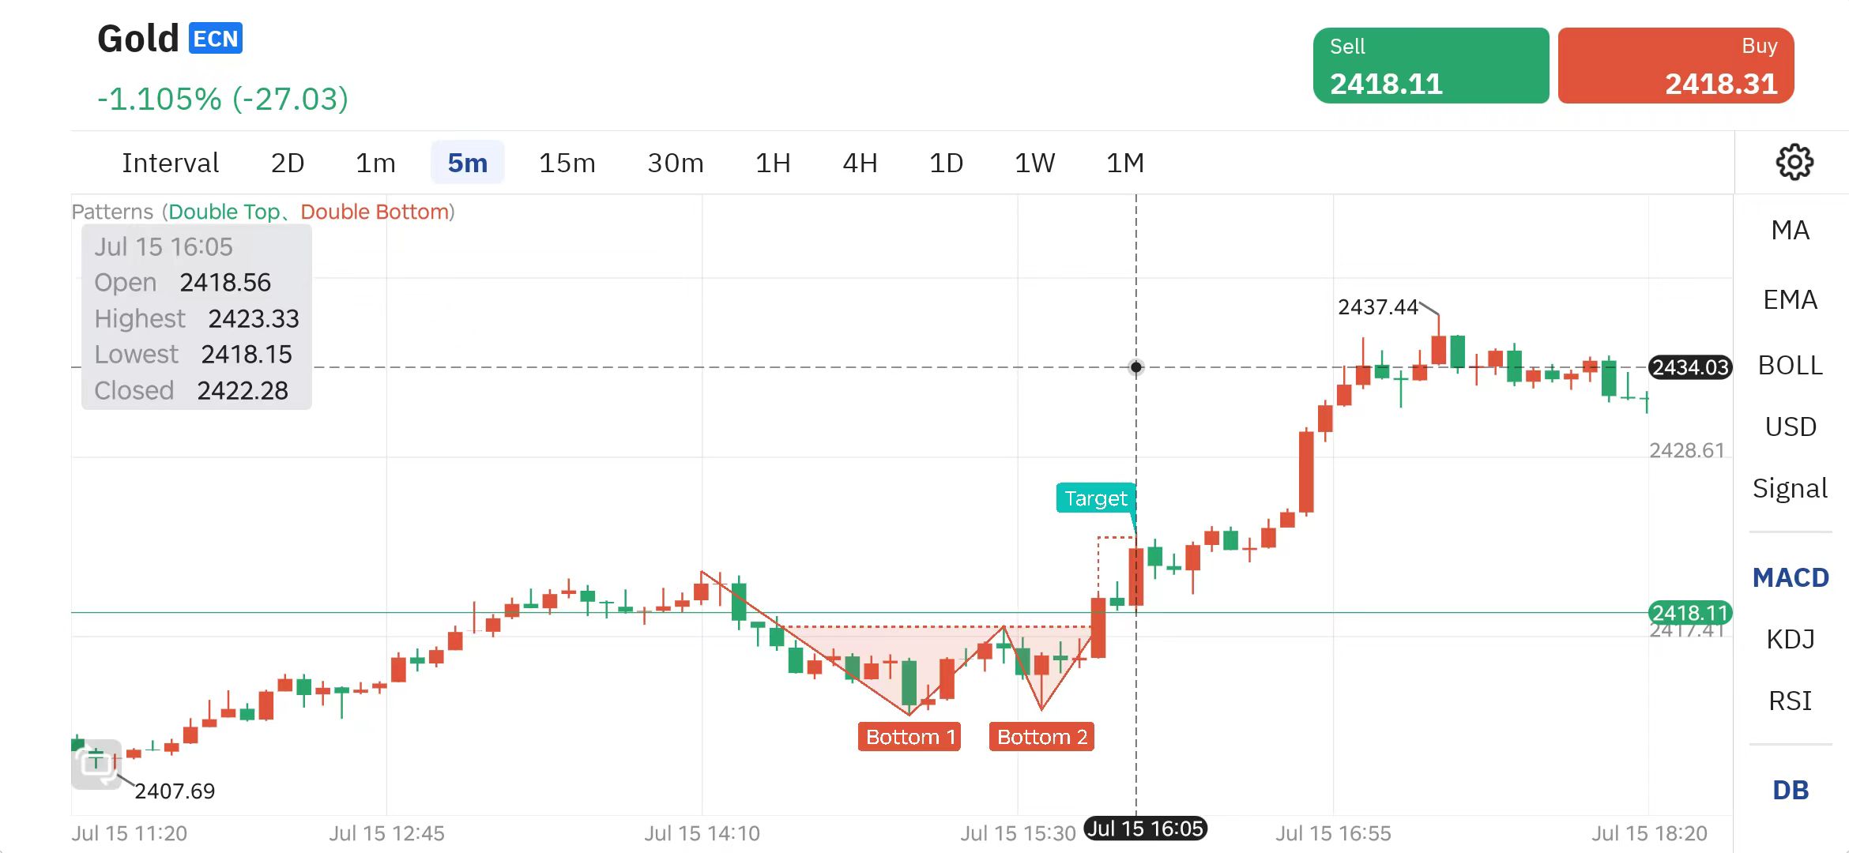The width and height of the screenshot is (1849, 853).
Task: Enable the BOLL indicator overlay
Action: point(1790,366)
